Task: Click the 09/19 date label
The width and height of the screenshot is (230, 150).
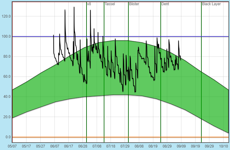Action: pos(195,146)
